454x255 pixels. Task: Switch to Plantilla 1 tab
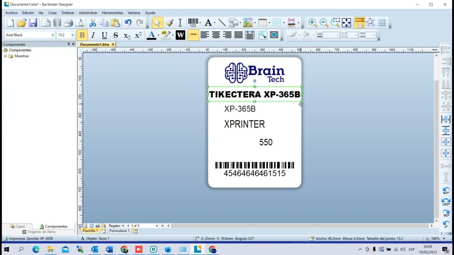[x=90, y=231]
